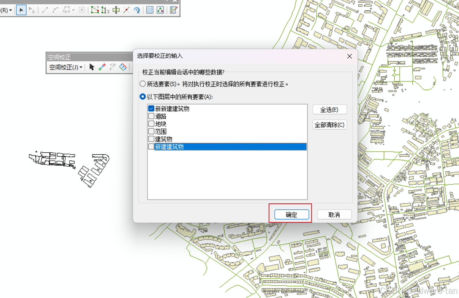The height and width of the screenshot is (298, 459).
Task: Click the 新新建建筑物 layer name text
Action: click(172, 109)
